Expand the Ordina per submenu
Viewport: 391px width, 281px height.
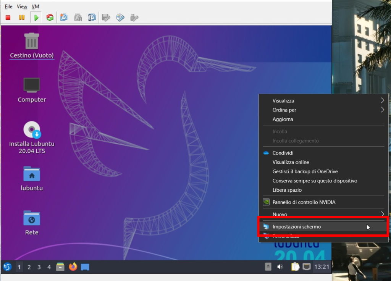[323, 110]
